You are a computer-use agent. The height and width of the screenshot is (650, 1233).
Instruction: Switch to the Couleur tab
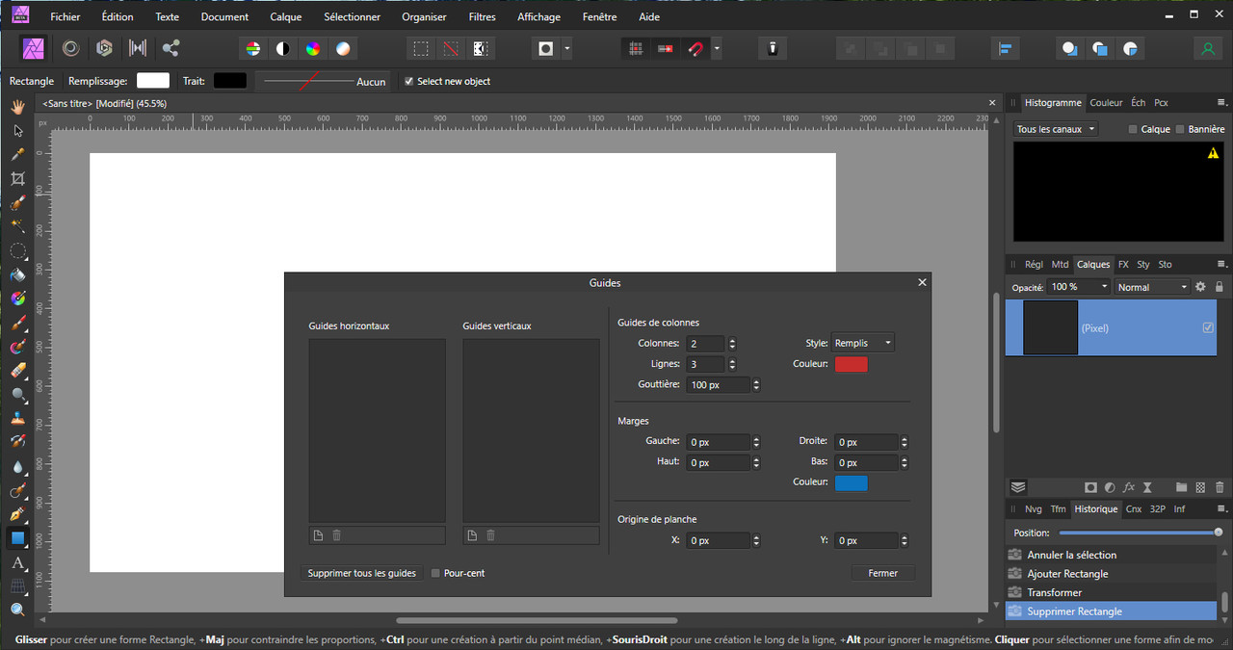pyautogui.click(x=1106, y=102)
